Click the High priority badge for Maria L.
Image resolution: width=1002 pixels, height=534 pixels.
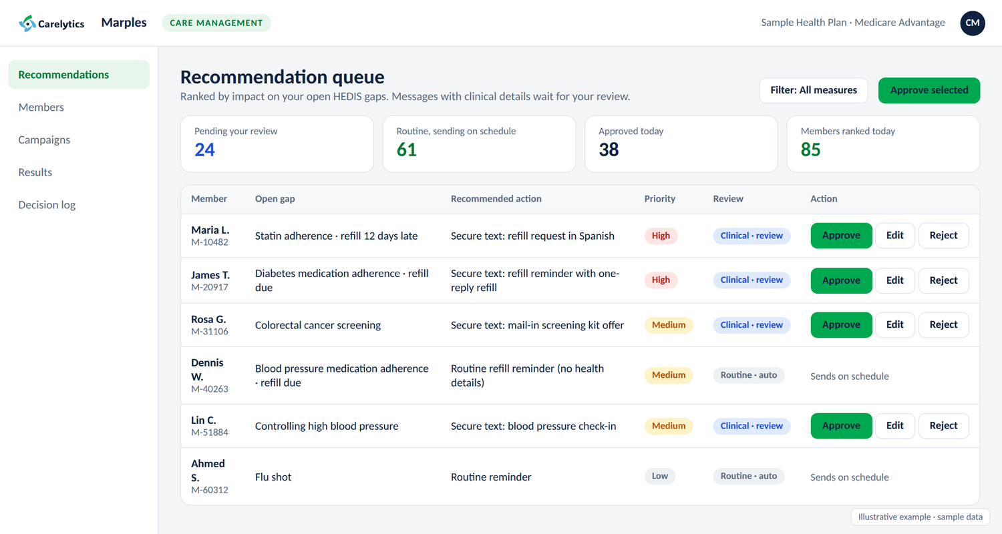(661, 236)
